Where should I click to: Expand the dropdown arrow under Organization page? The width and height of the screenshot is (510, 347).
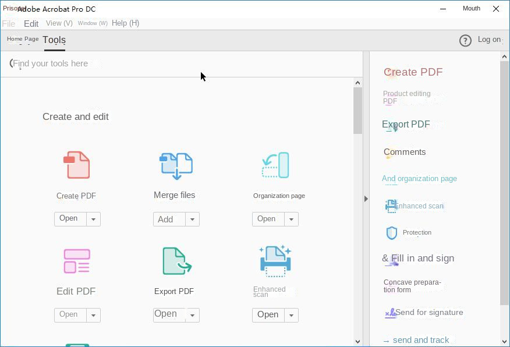[291, 219]
